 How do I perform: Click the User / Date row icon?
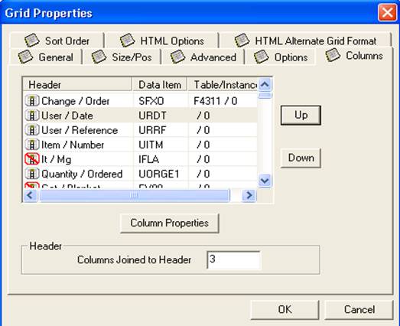click(x=32, y=116)
